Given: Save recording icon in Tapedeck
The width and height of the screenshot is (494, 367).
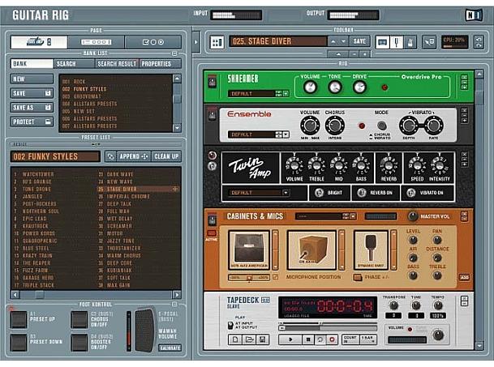Looking at the screenshot, I should (x=262, y=339).
